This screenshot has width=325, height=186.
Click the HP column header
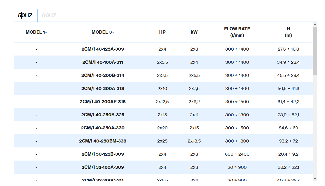click(162, 32)
